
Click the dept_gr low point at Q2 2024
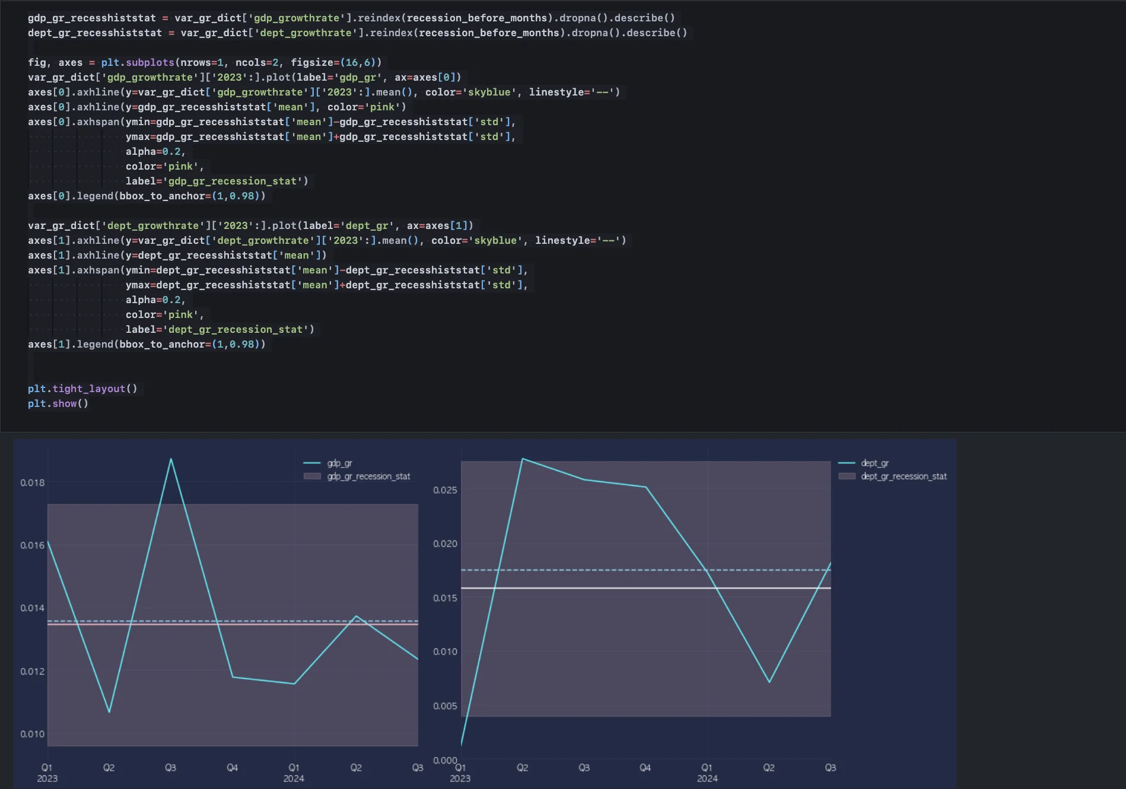(769, 682)
